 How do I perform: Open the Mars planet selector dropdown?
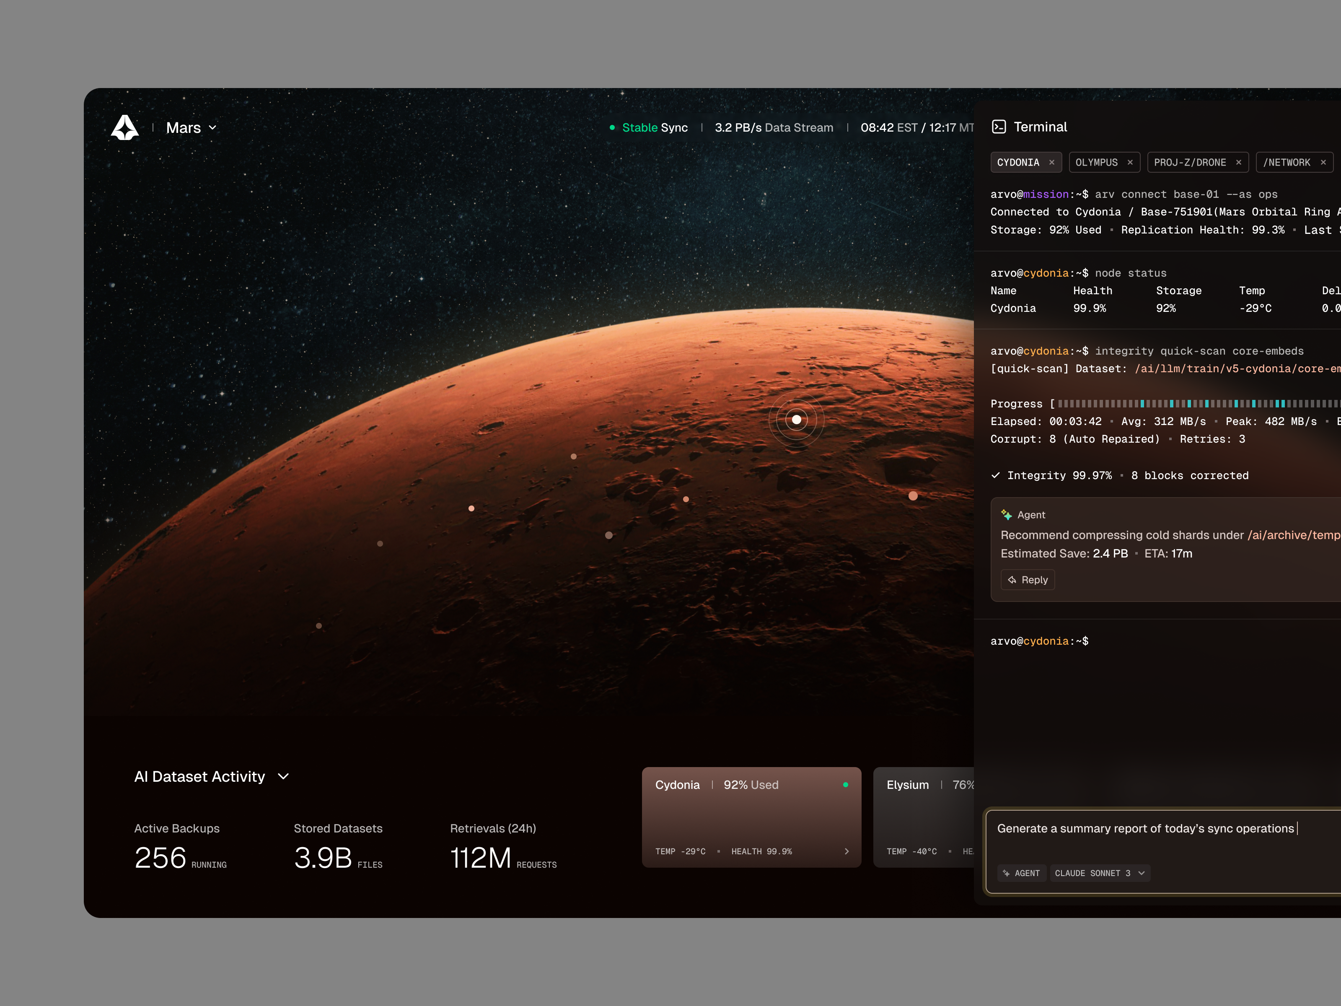[191, 128]
